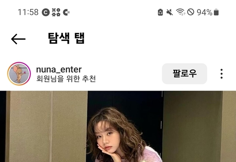
Task: View nuna_enter's story from the avatar ring
Action: tap(19, 74)
